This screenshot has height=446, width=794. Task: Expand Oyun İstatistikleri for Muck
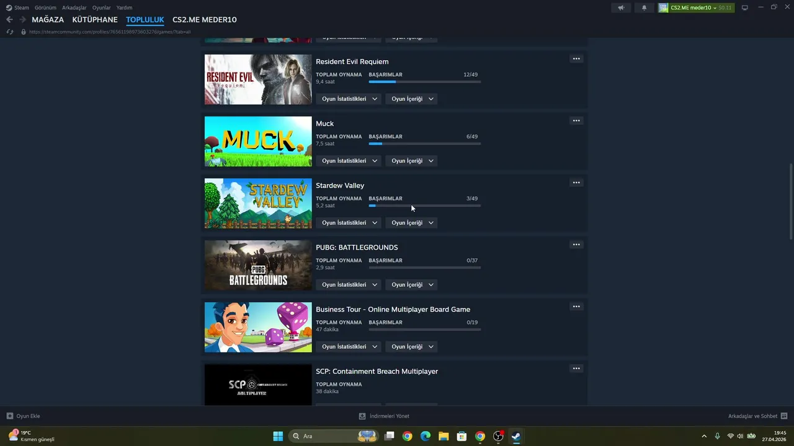349,161
